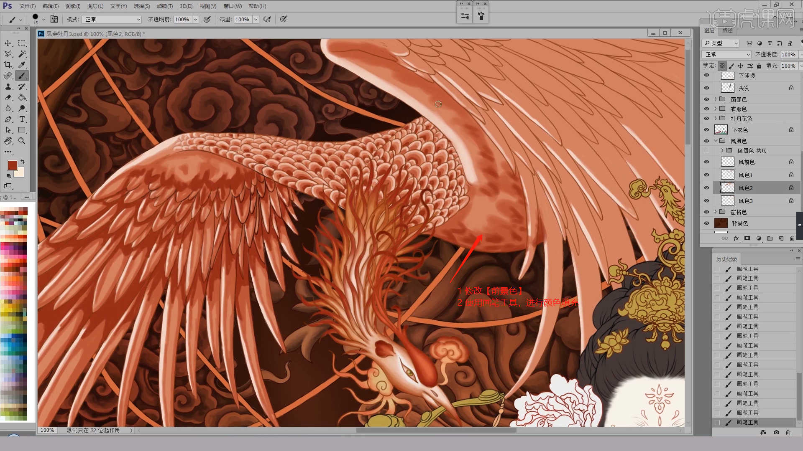The width and height of the screenshot is (803, 451).
Task: Select the Blur tool
Action: tap(8, 108)
